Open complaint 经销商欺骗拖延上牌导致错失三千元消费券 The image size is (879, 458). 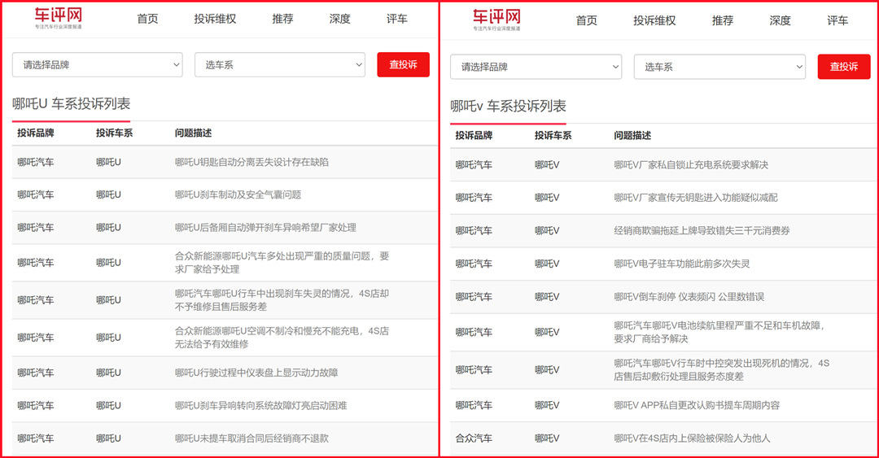(702, 230)
